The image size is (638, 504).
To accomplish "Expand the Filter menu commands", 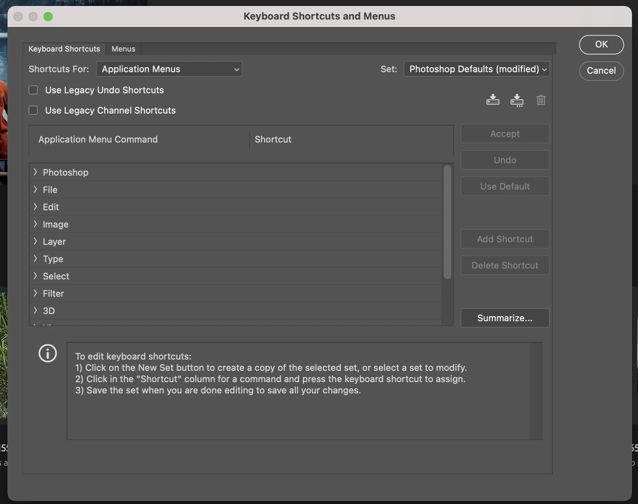I will [35, 293].
